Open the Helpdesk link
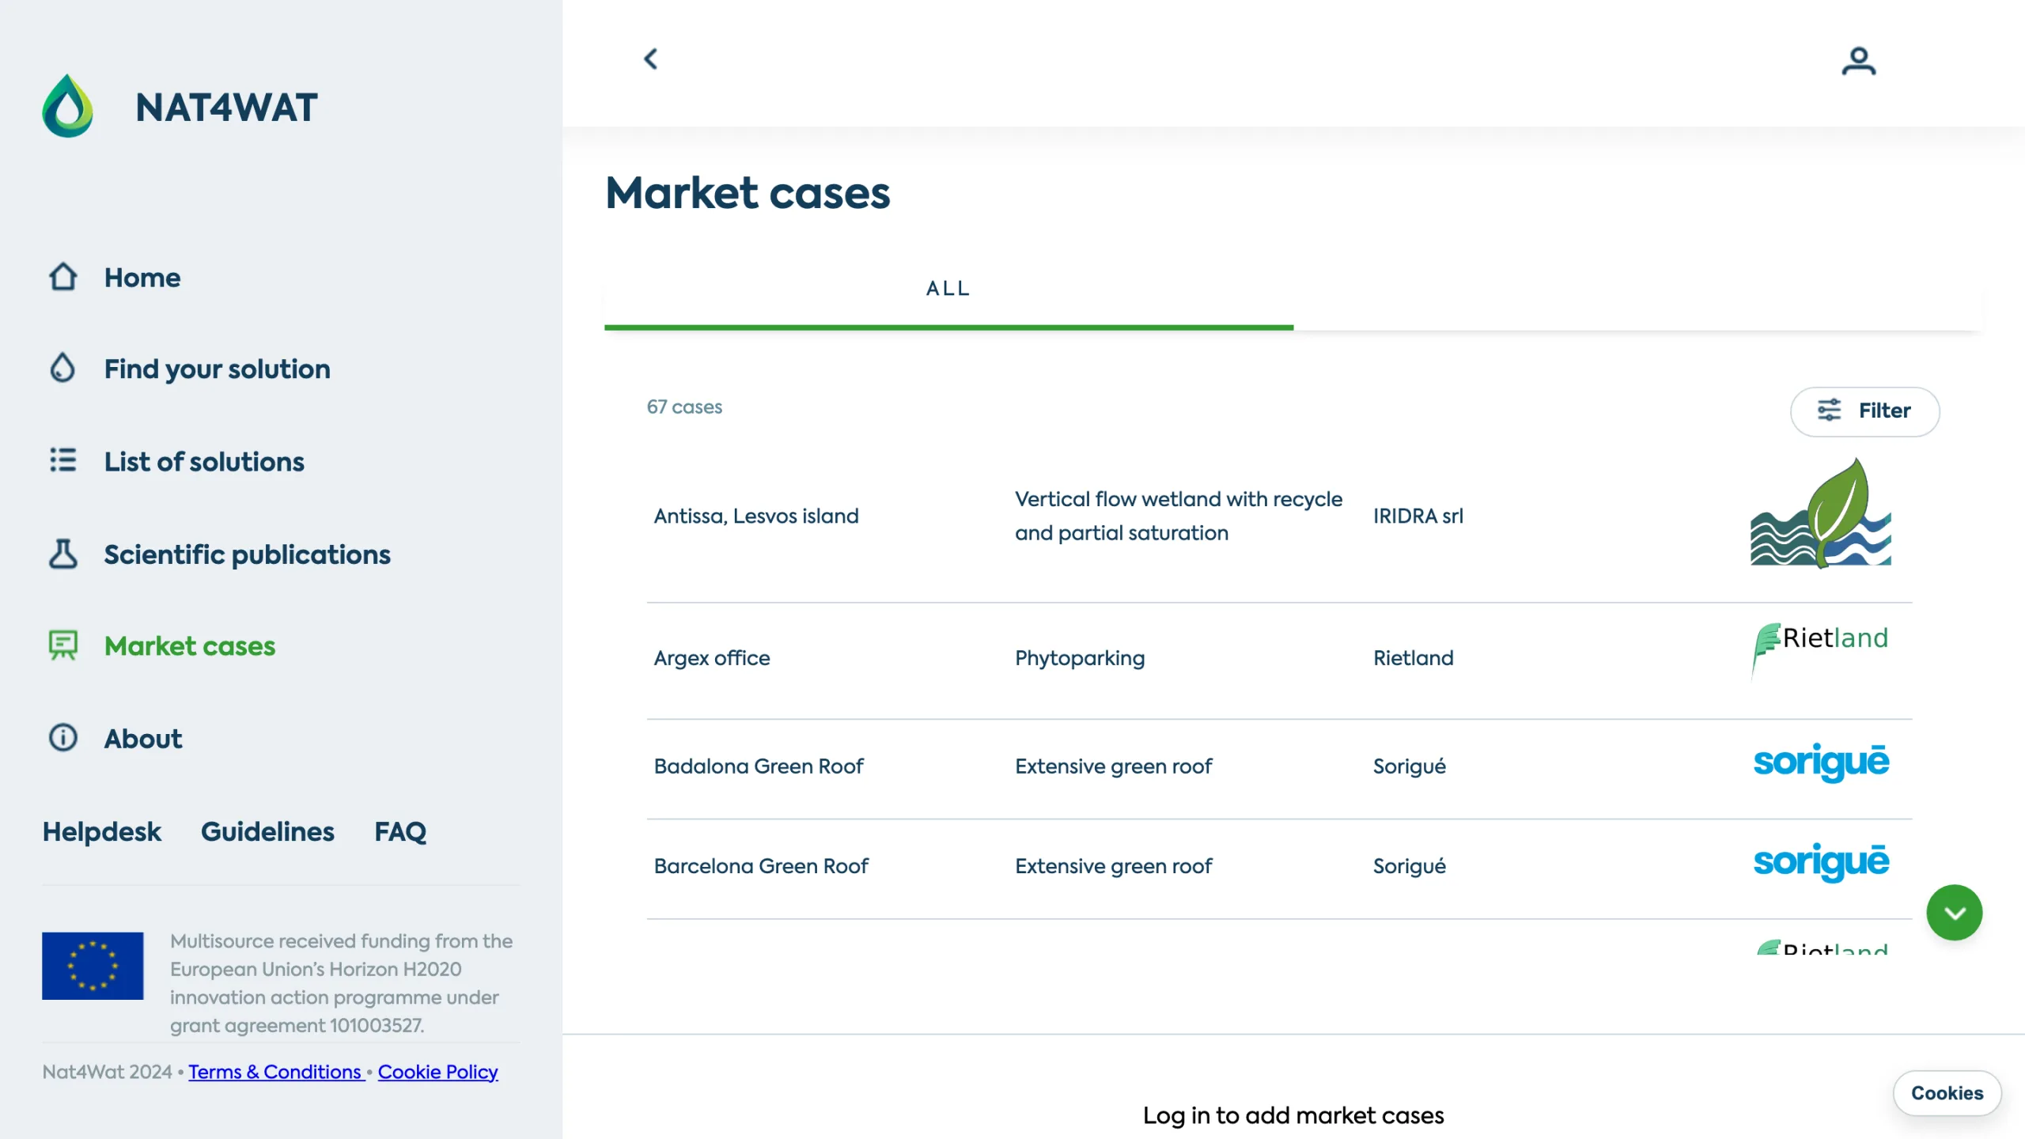This screenshot has width=2025, height=1139. point(101,832)
